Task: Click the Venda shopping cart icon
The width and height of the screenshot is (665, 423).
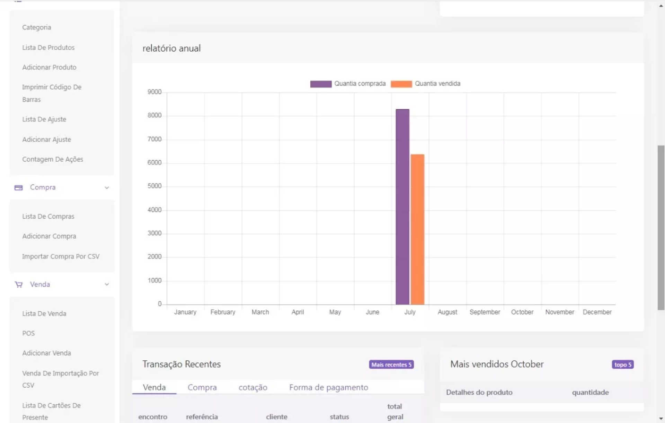Action: click(18, 285)
